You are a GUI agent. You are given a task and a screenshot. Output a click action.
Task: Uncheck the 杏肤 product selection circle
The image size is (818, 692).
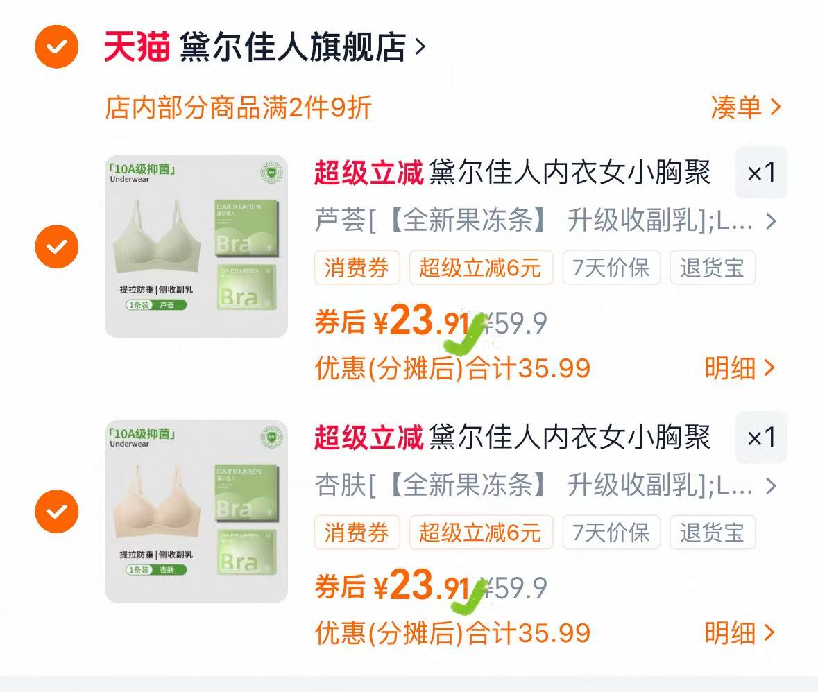pyautogui.click(x=56, y=512)
